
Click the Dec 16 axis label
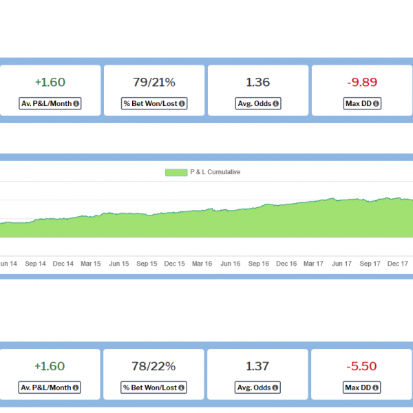click(286, 264)
